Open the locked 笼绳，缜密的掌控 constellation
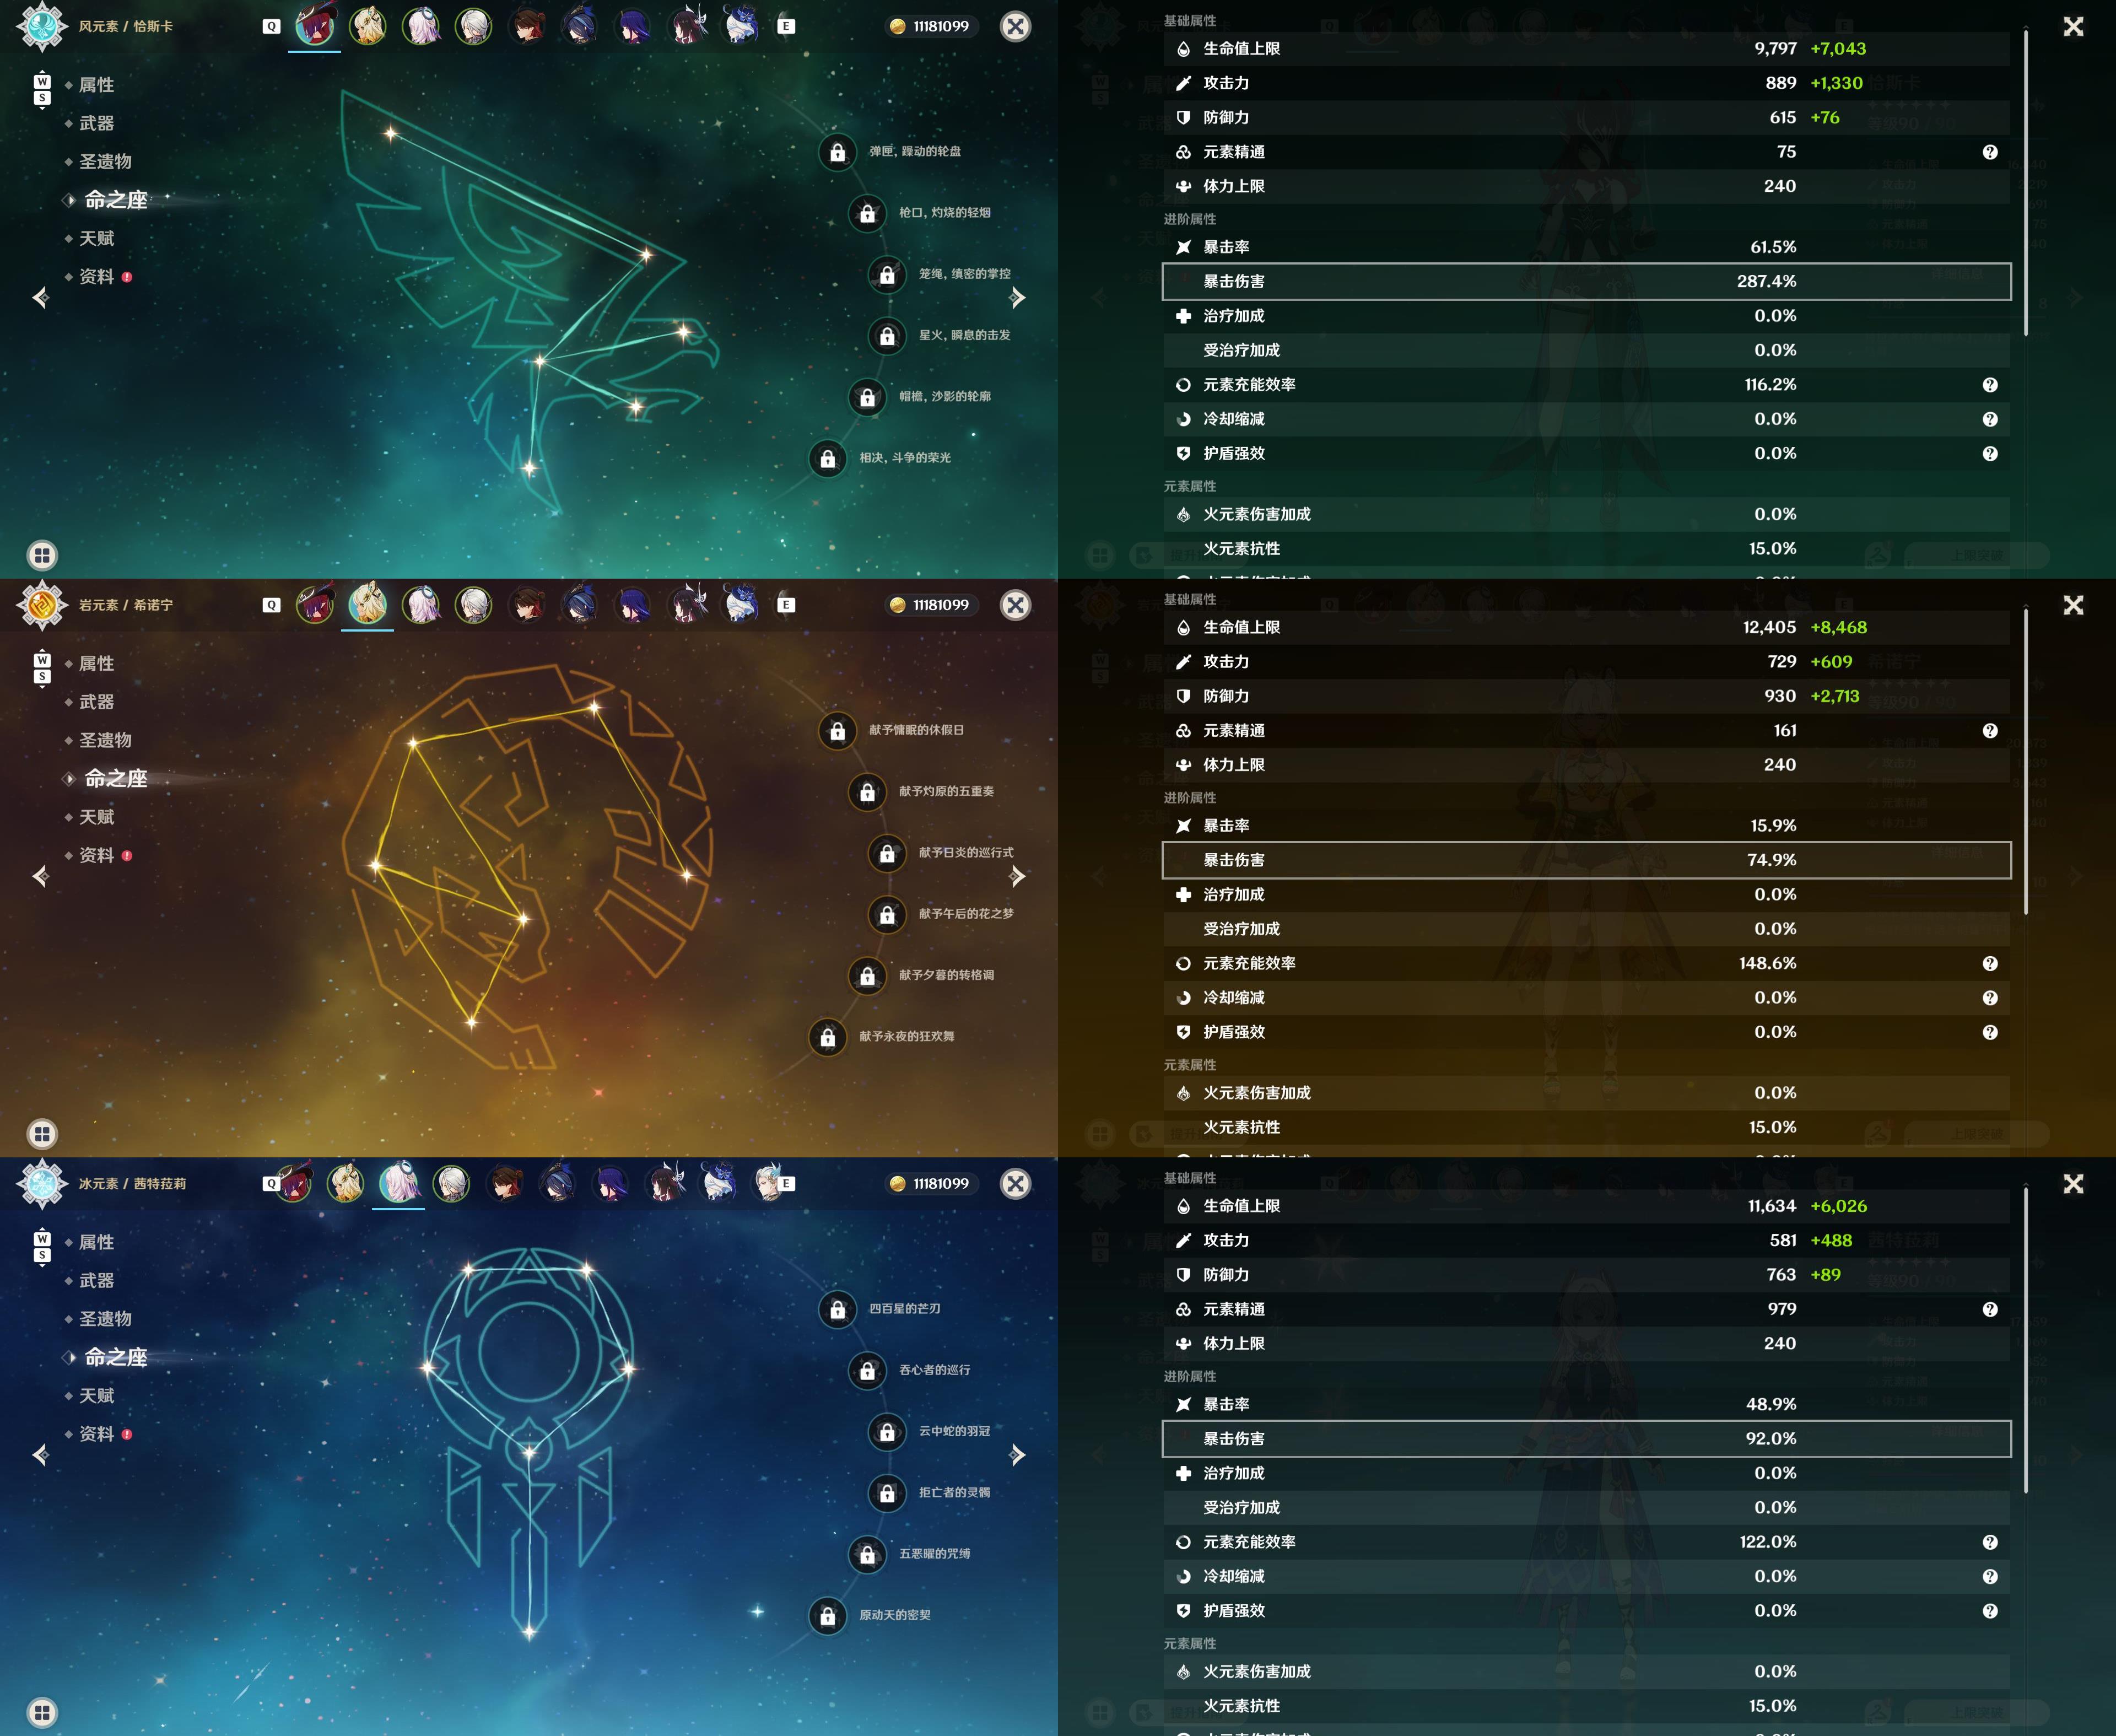The height and width of the screenshot is (1736, 2116). pos(887,274)
